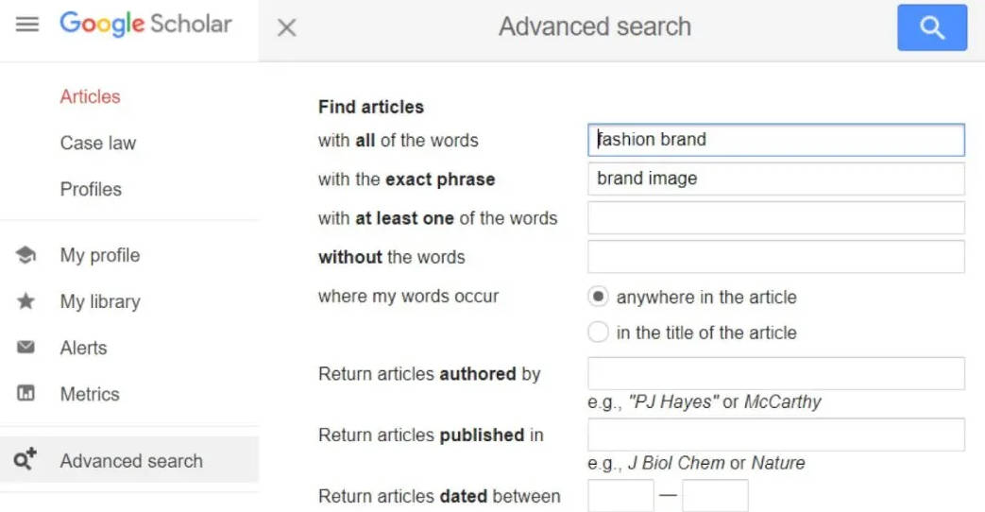
Task: Select Advanced search in the sidebar
Action: [128, 460]
